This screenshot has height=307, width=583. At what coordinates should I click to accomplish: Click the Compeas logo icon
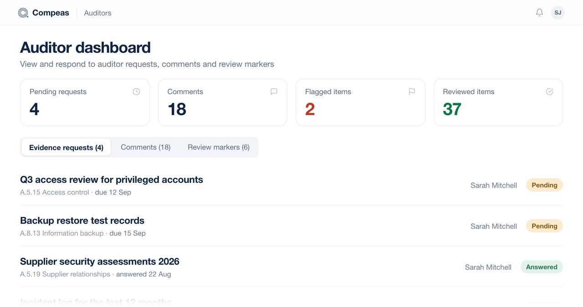(23, 13)
